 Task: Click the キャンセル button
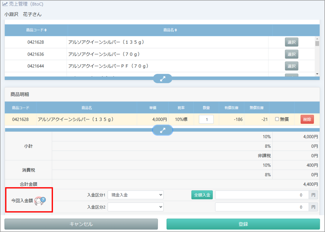(x=81, y=224)
